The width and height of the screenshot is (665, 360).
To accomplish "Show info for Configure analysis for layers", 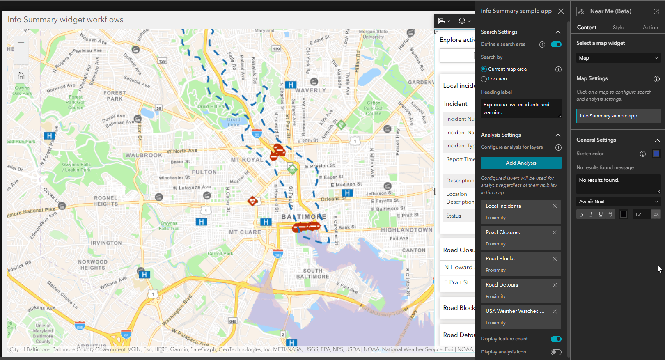I will tap(558, 147).
